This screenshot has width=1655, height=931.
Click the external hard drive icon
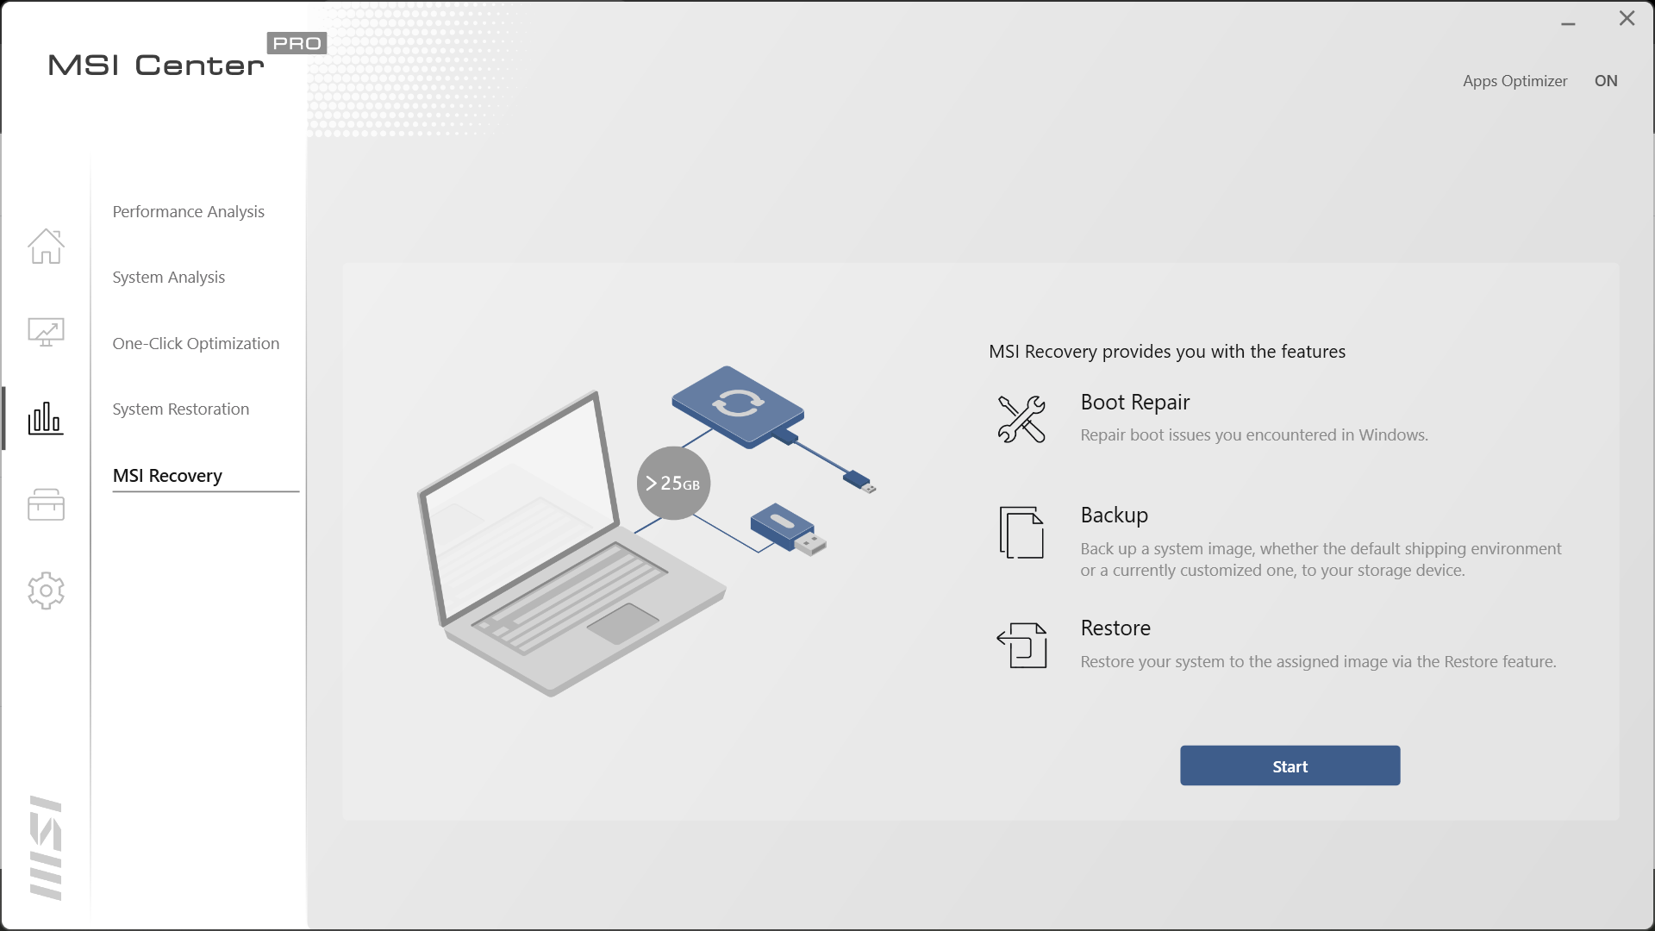pyautogui.click(x=739, y=409)
